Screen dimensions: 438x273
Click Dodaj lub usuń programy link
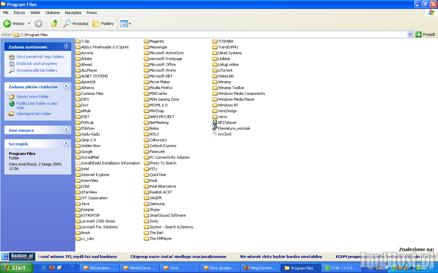click(37, 63)
